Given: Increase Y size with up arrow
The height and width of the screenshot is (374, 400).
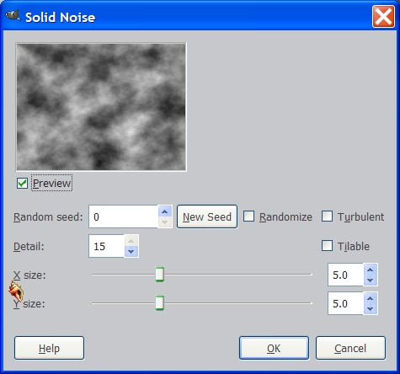Looking at the screenshot, I should point(371,298).
